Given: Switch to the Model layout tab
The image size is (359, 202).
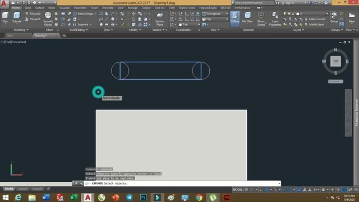Looking at the screenshot, I should click(9, 189).
